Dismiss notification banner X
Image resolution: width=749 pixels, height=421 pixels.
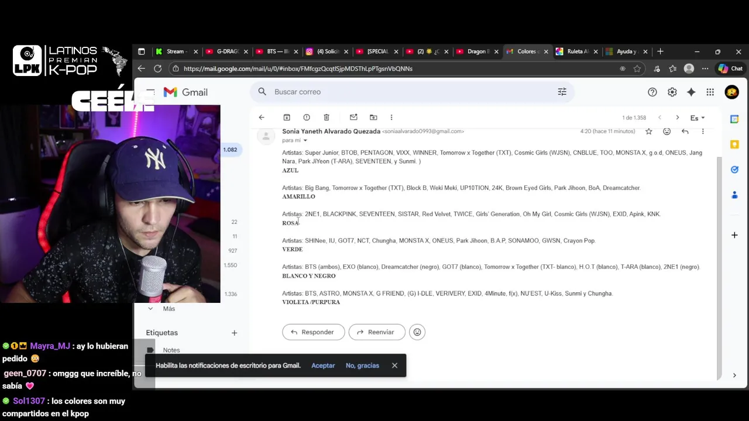pyautogui.click(x=394, y=365)
